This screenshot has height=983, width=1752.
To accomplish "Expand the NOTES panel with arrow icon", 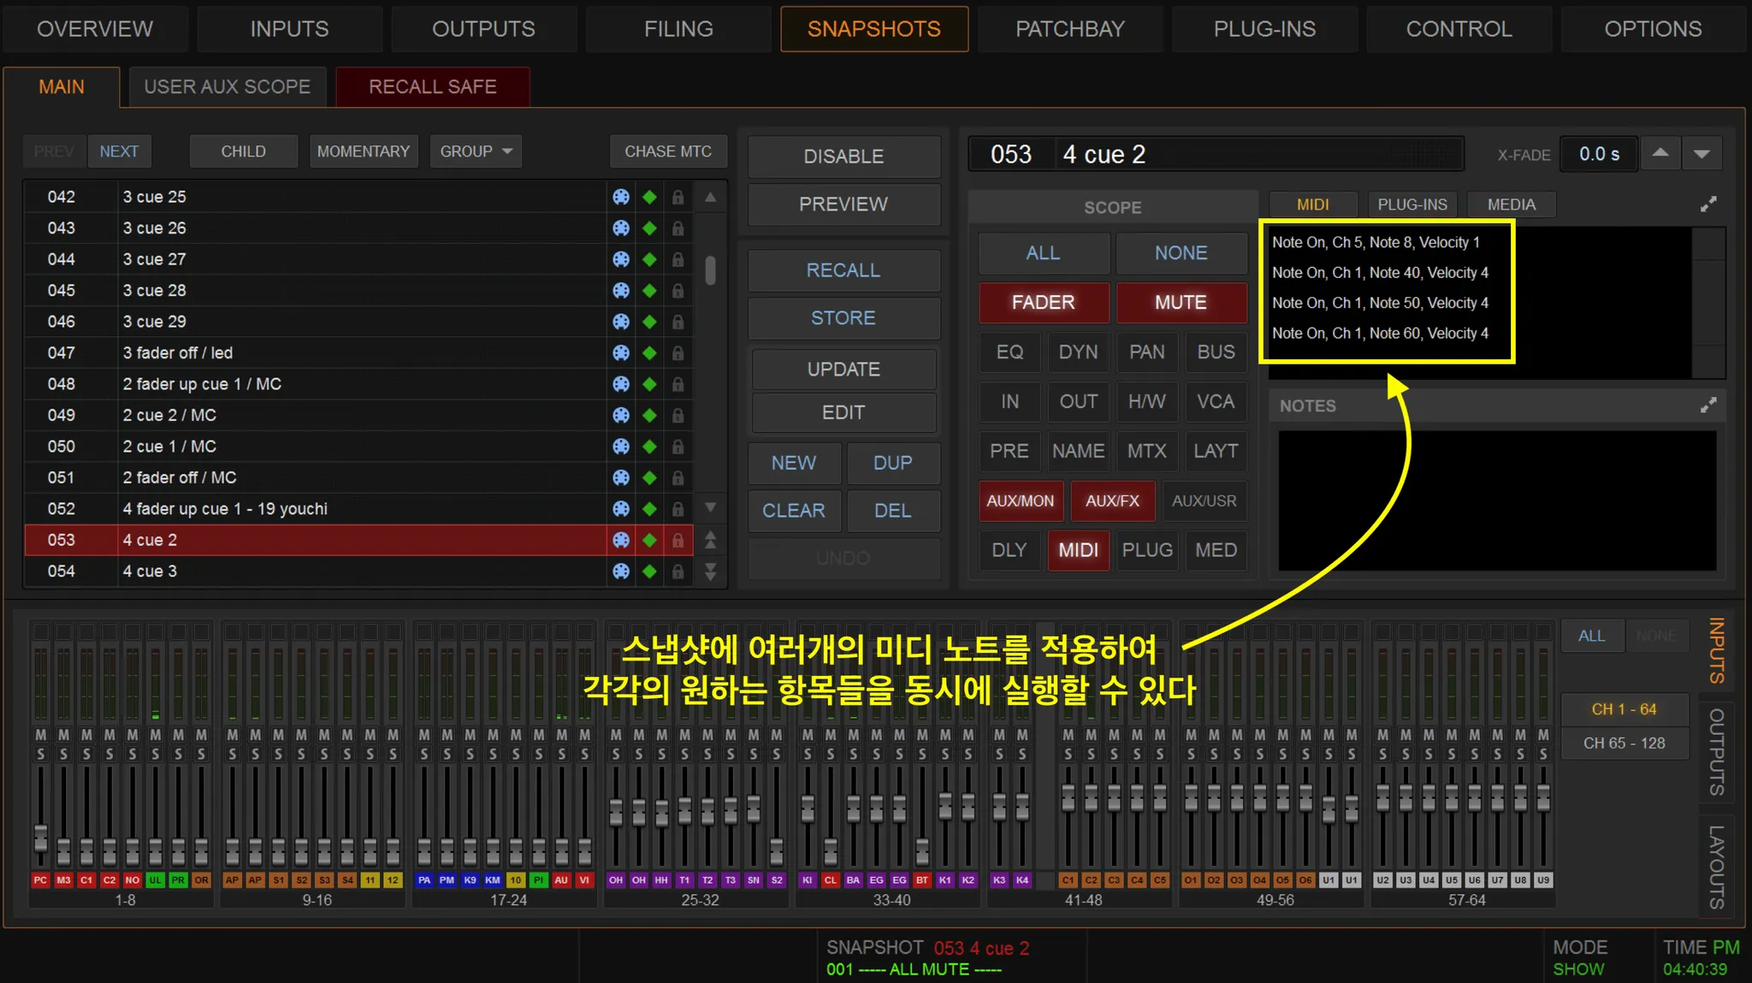I will pos(1708,406).
